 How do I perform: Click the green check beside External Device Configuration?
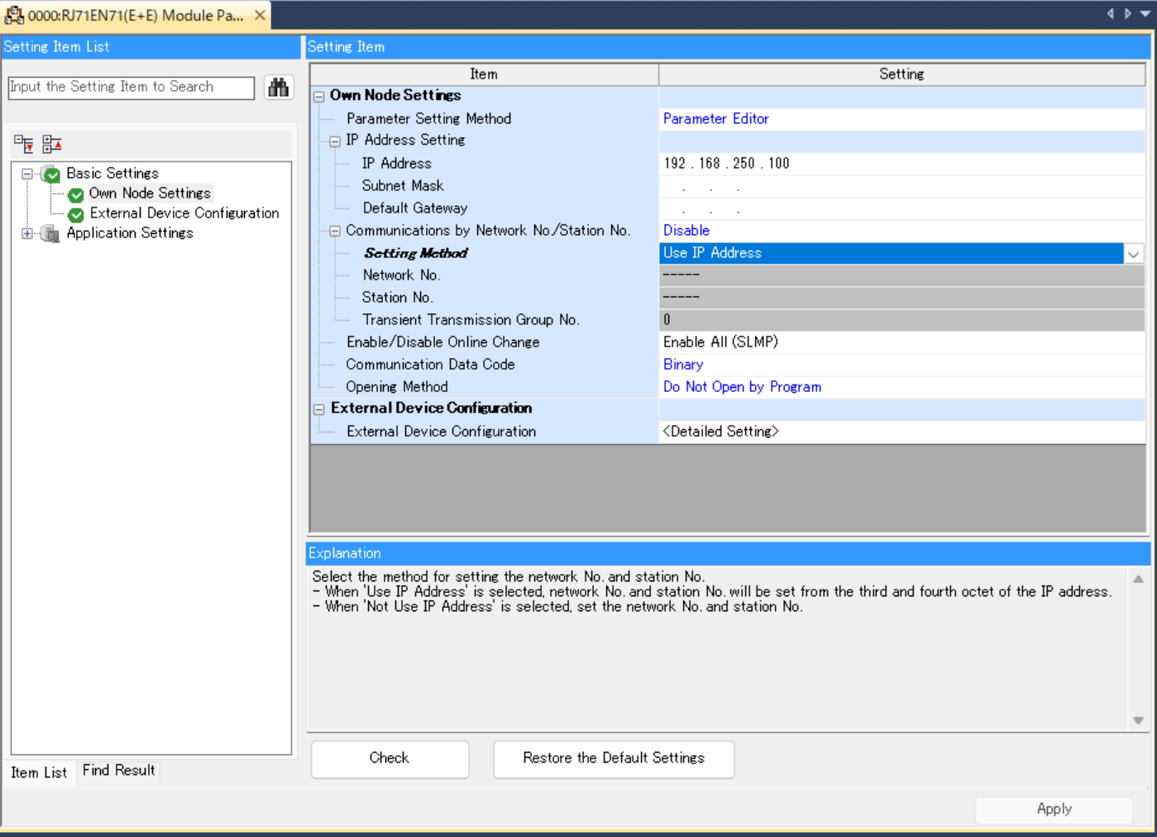click(76, 214)
